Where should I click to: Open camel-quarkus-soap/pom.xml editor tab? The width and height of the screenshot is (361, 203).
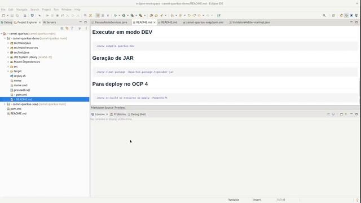coord(203,23)
